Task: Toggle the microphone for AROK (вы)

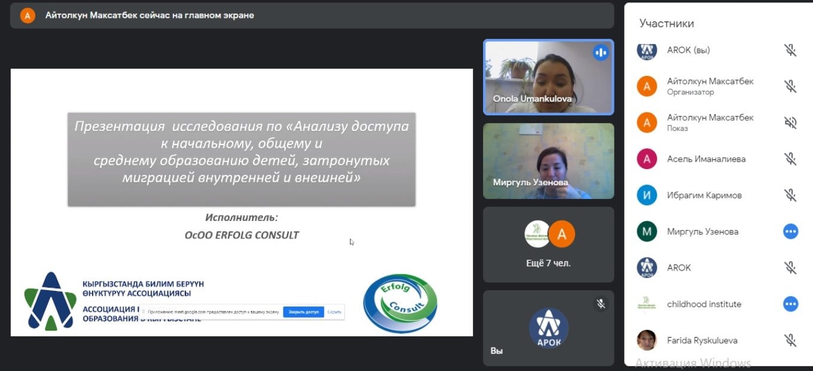Action: coord(790,50)
